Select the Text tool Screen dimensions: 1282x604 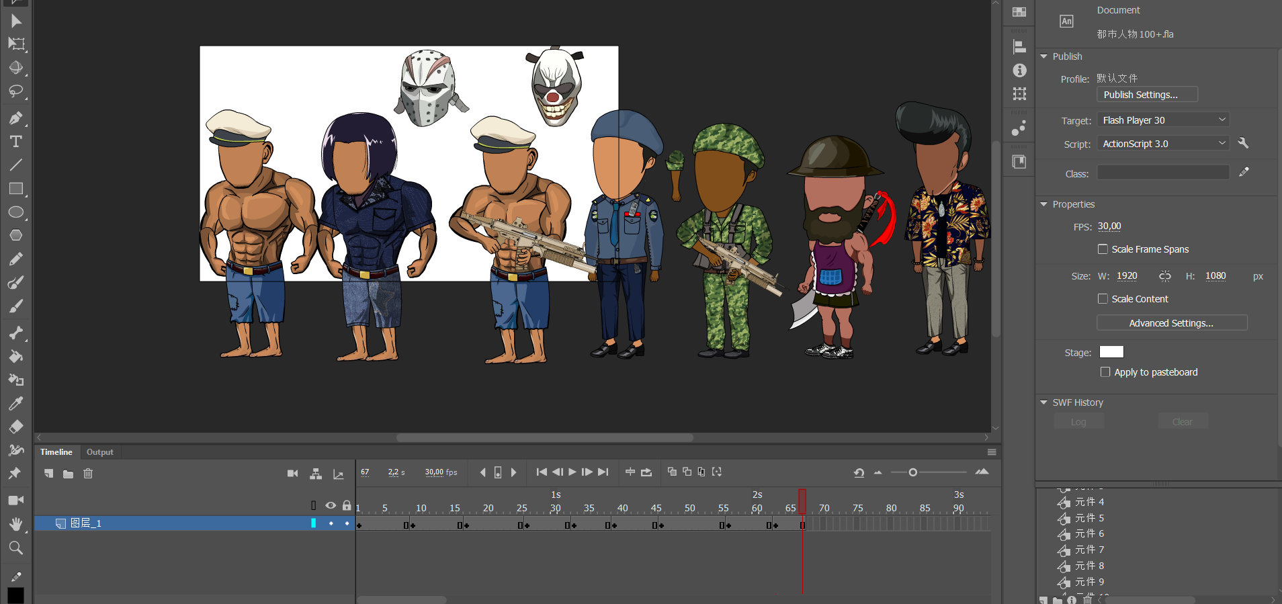click(16, 142)
